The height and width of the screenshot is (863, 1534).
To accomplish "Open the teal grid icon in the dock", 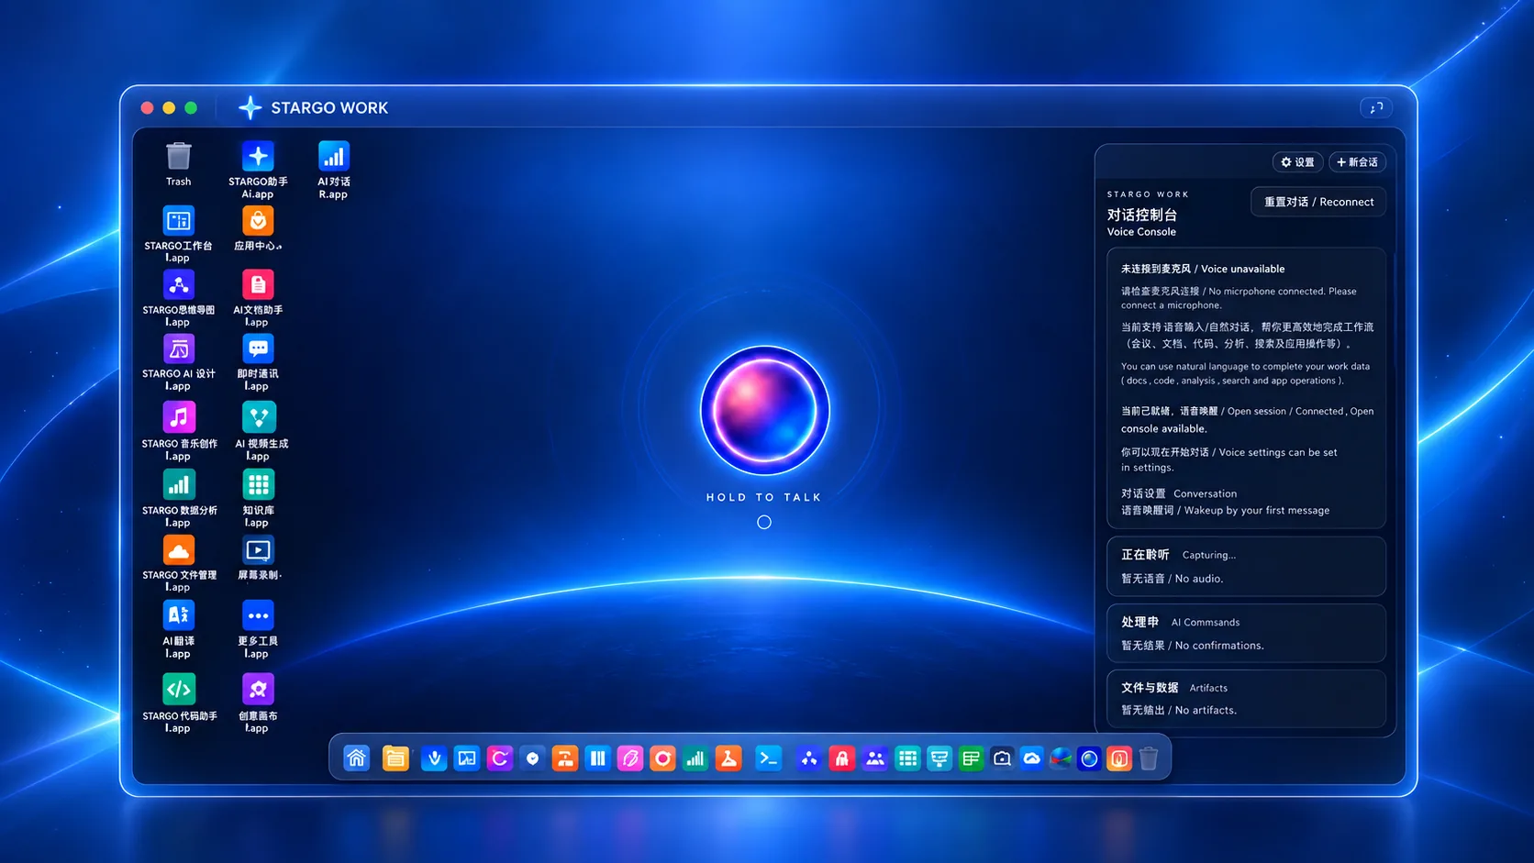I will 907,758.
